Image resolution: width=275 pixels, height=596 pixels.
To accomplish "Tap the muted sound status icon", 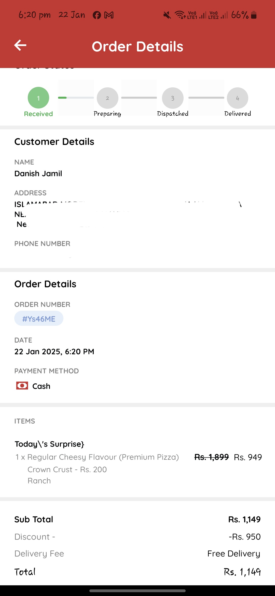I will (x=167, y=15).
